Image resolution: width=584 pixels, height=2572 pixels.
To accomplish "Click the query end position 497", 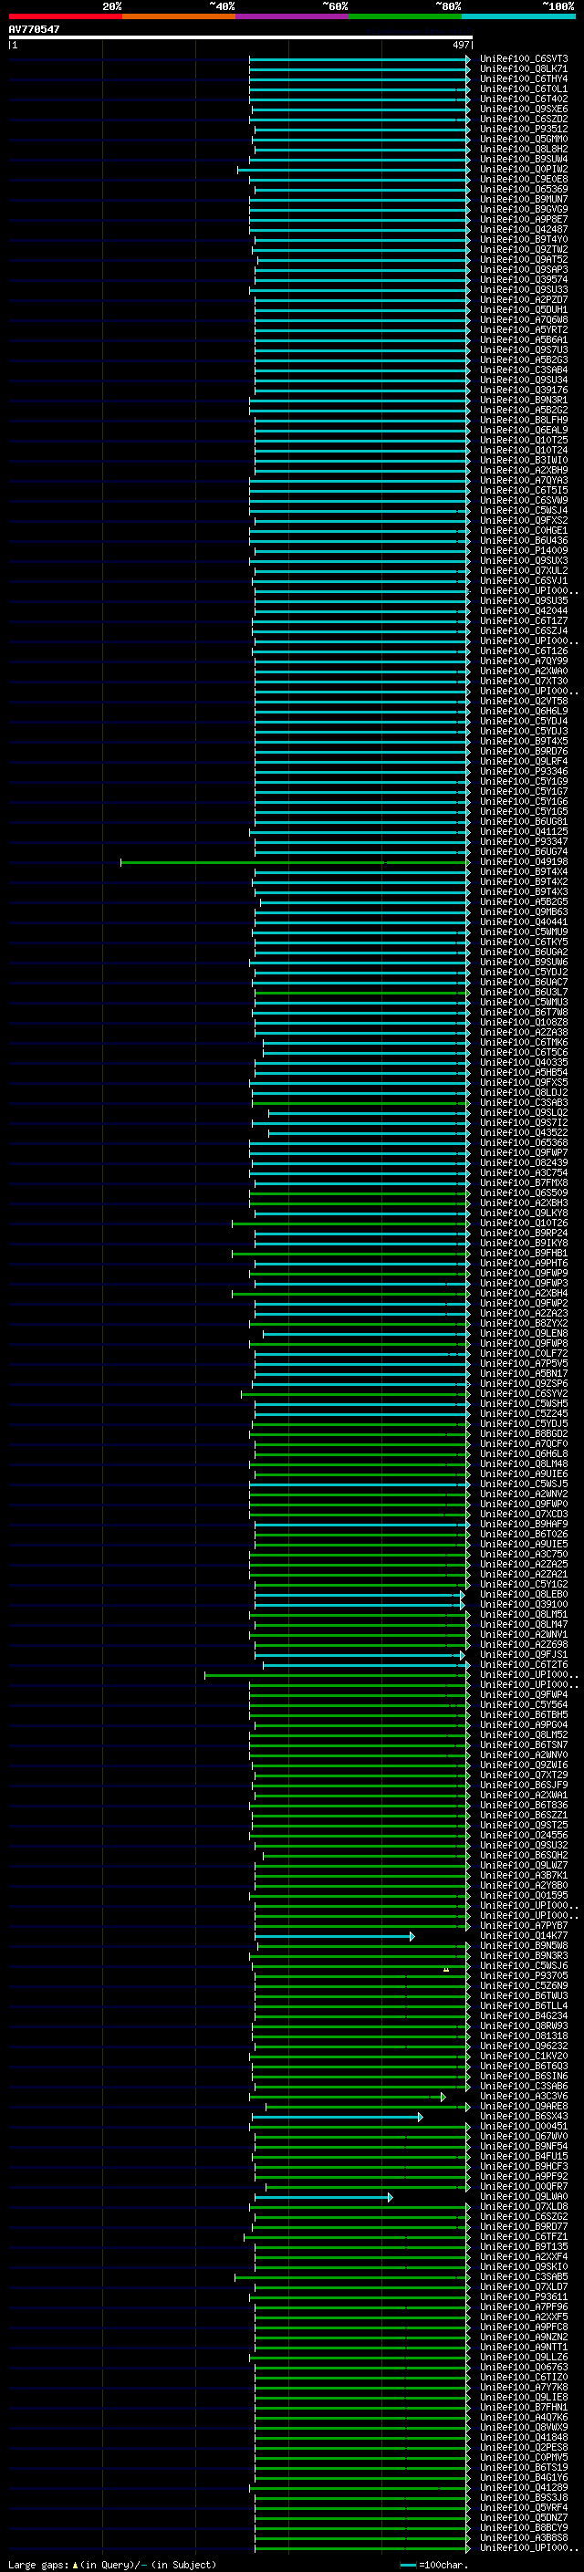I will click(460, 45).
